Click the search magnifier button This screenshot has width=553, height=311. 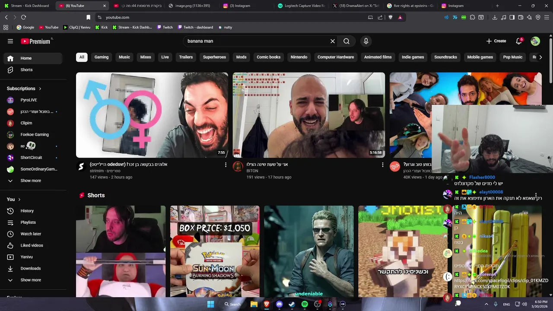click(346, 41)
